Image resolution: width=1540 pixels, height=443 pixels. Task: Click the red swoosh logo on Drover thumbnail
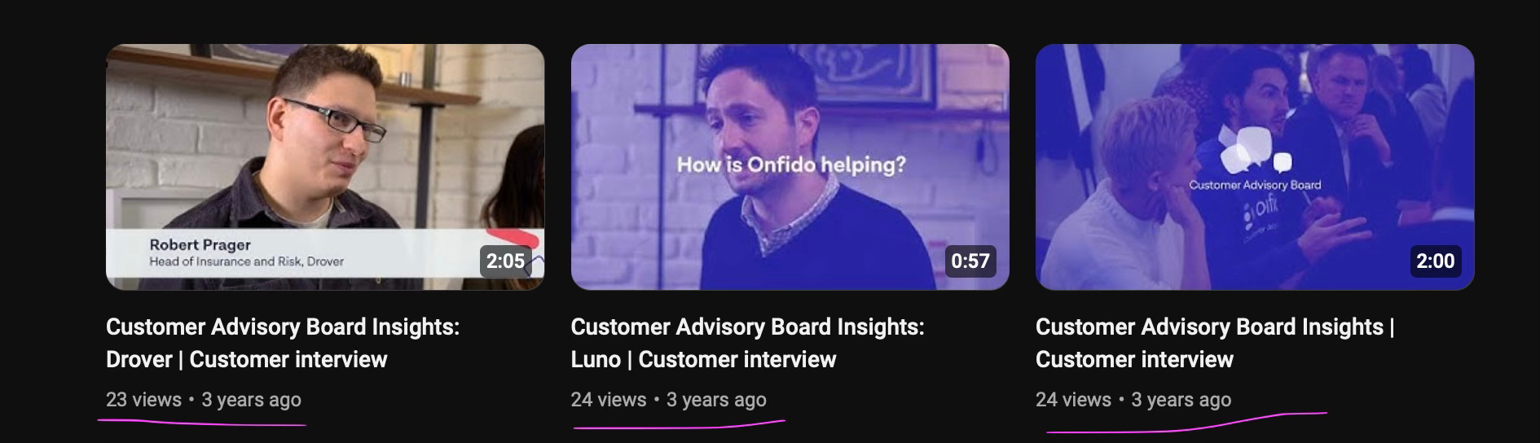point(513,237)
